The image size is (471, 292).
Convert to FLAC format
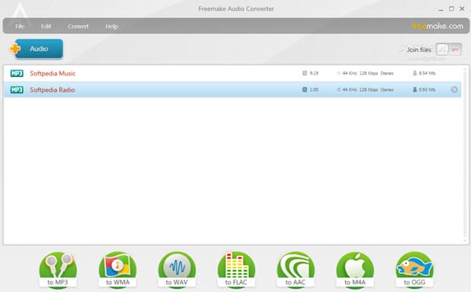236,270
